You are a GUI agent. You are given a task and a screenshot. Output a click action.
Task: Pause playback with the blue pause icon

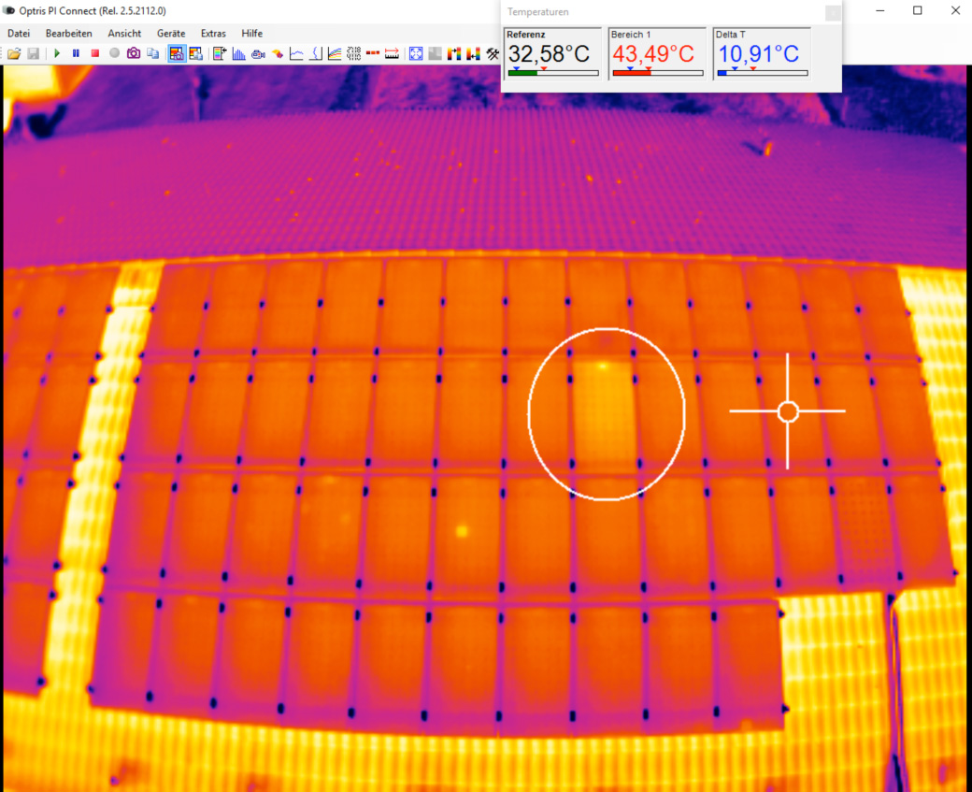76,53
